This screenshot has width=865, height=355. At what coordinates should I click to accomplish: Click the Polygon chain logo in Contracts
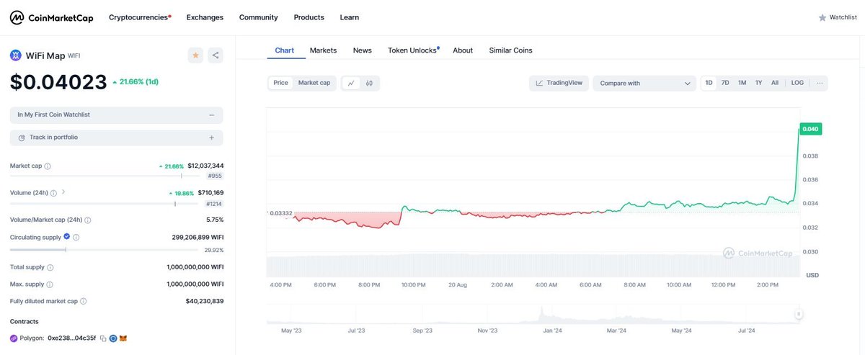point(14,338)
